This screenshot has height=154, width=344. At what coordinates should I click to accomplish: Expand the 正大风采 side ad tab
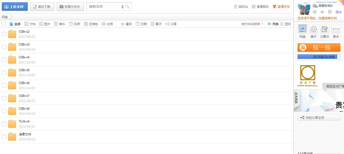[x=296, y=98]
